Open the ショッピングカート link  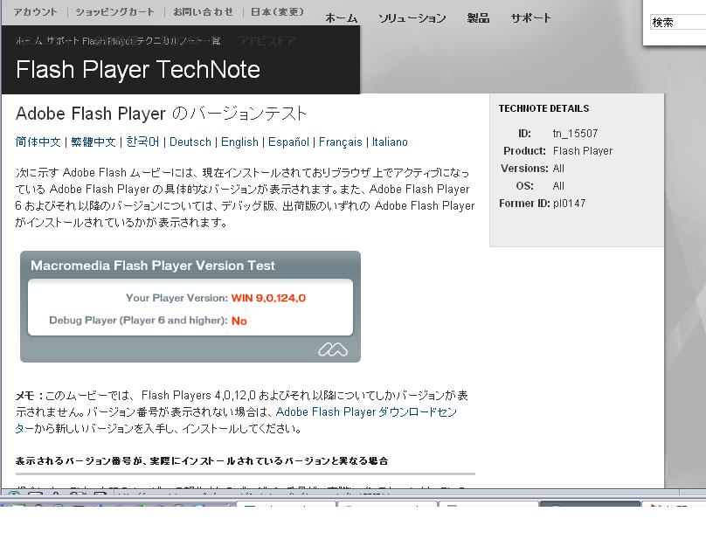point(114,12)
